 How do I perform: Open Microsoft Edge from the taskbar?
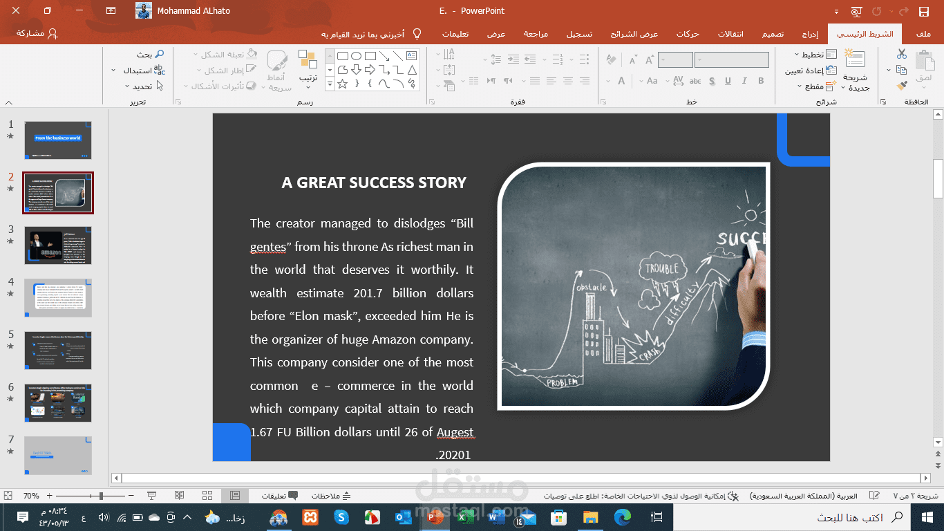click(x=622, y=517)
